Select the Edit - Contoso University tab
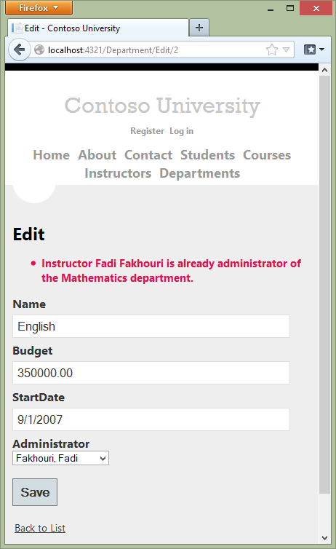 tap(98, 28)
